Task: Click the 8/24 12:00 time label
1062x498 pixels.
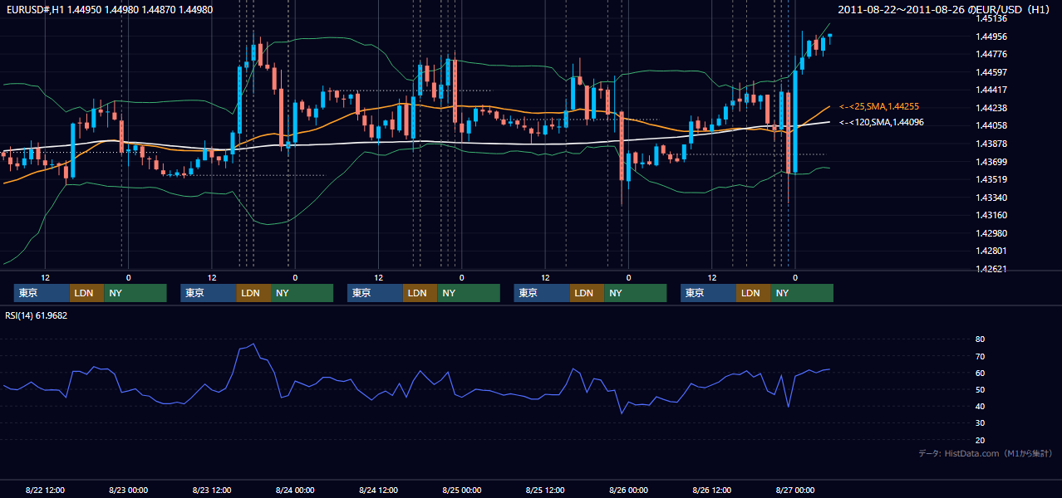Action: pos(378,491)
